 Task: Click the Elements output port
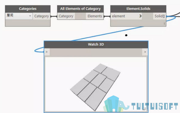pyautogui.click(x=95, y=16)
